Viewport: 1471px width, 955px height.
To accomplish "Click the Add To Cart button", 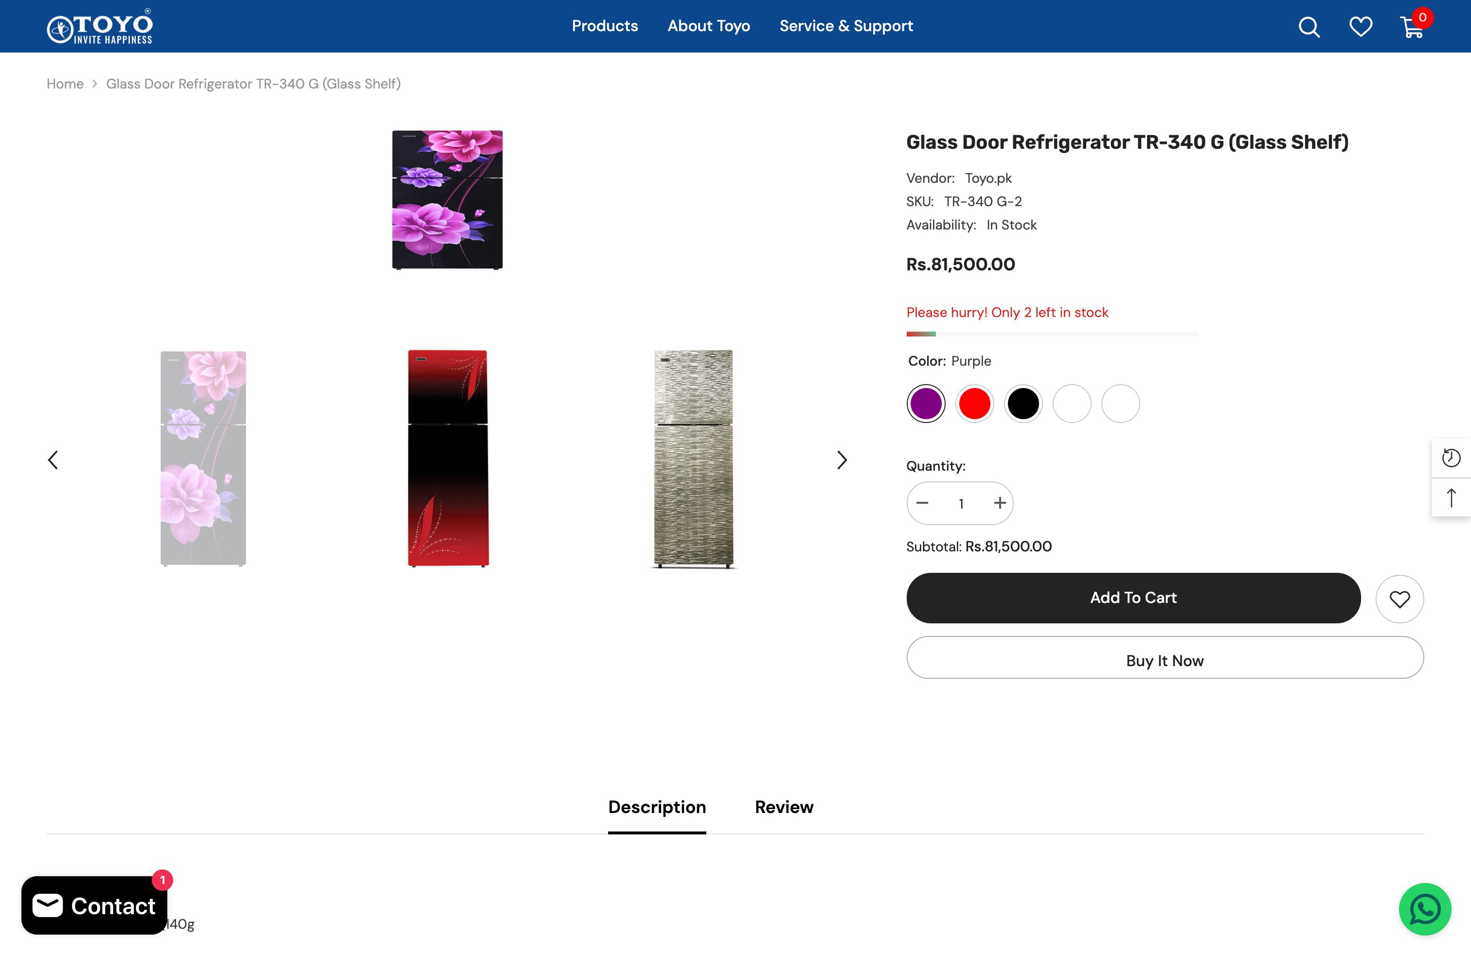I will click(1133, 597).
